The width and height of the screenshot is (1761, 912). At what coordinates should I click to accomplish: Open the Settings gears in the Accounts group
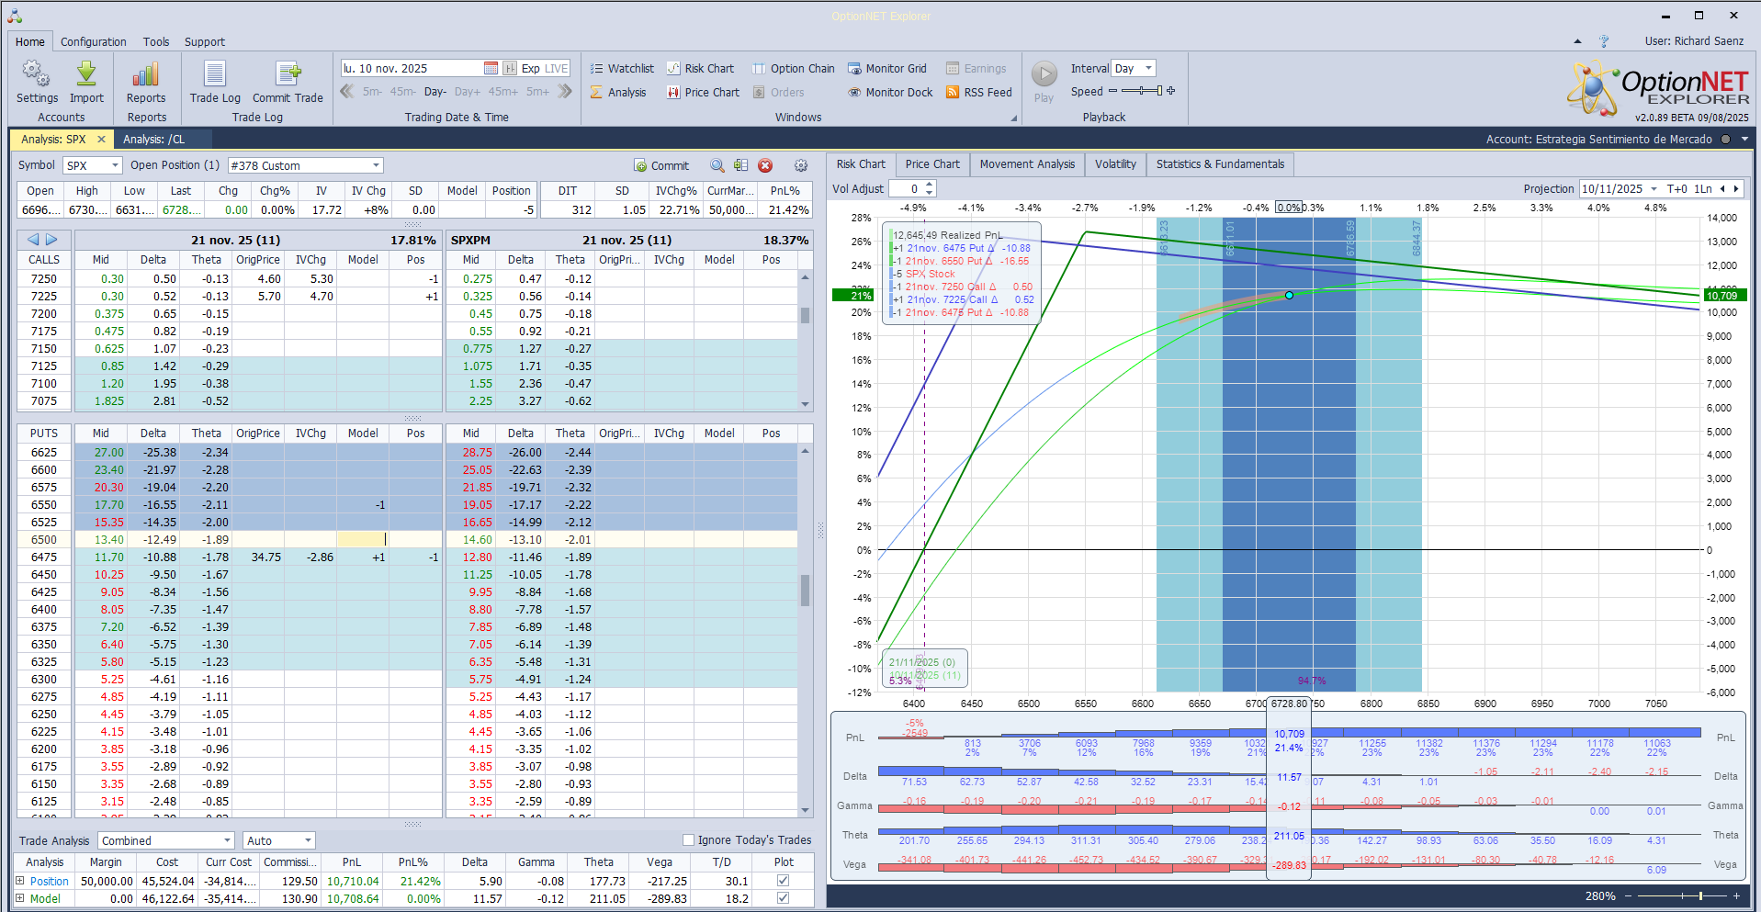37,73
